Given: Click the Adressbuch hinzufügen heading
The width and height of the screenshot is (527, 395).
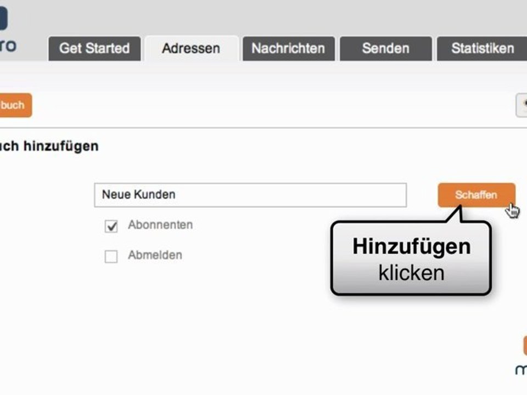Looking at the screenshot, I should [x=49, y=146].
